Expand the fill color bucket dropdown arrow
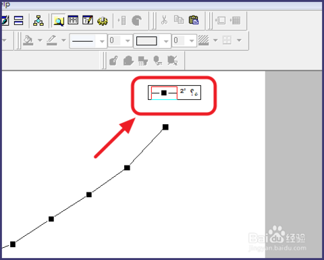The image size is (324, 260). pos(40,41)
